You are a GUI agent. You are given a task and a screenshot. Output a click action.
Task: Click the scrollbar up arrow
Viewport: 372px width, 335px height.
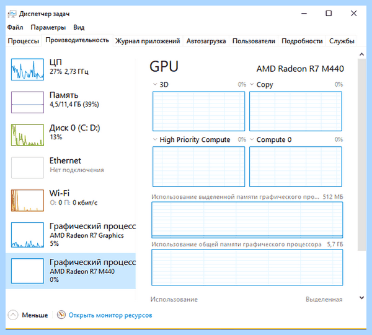pyautogui.click(x=361, y=54)
